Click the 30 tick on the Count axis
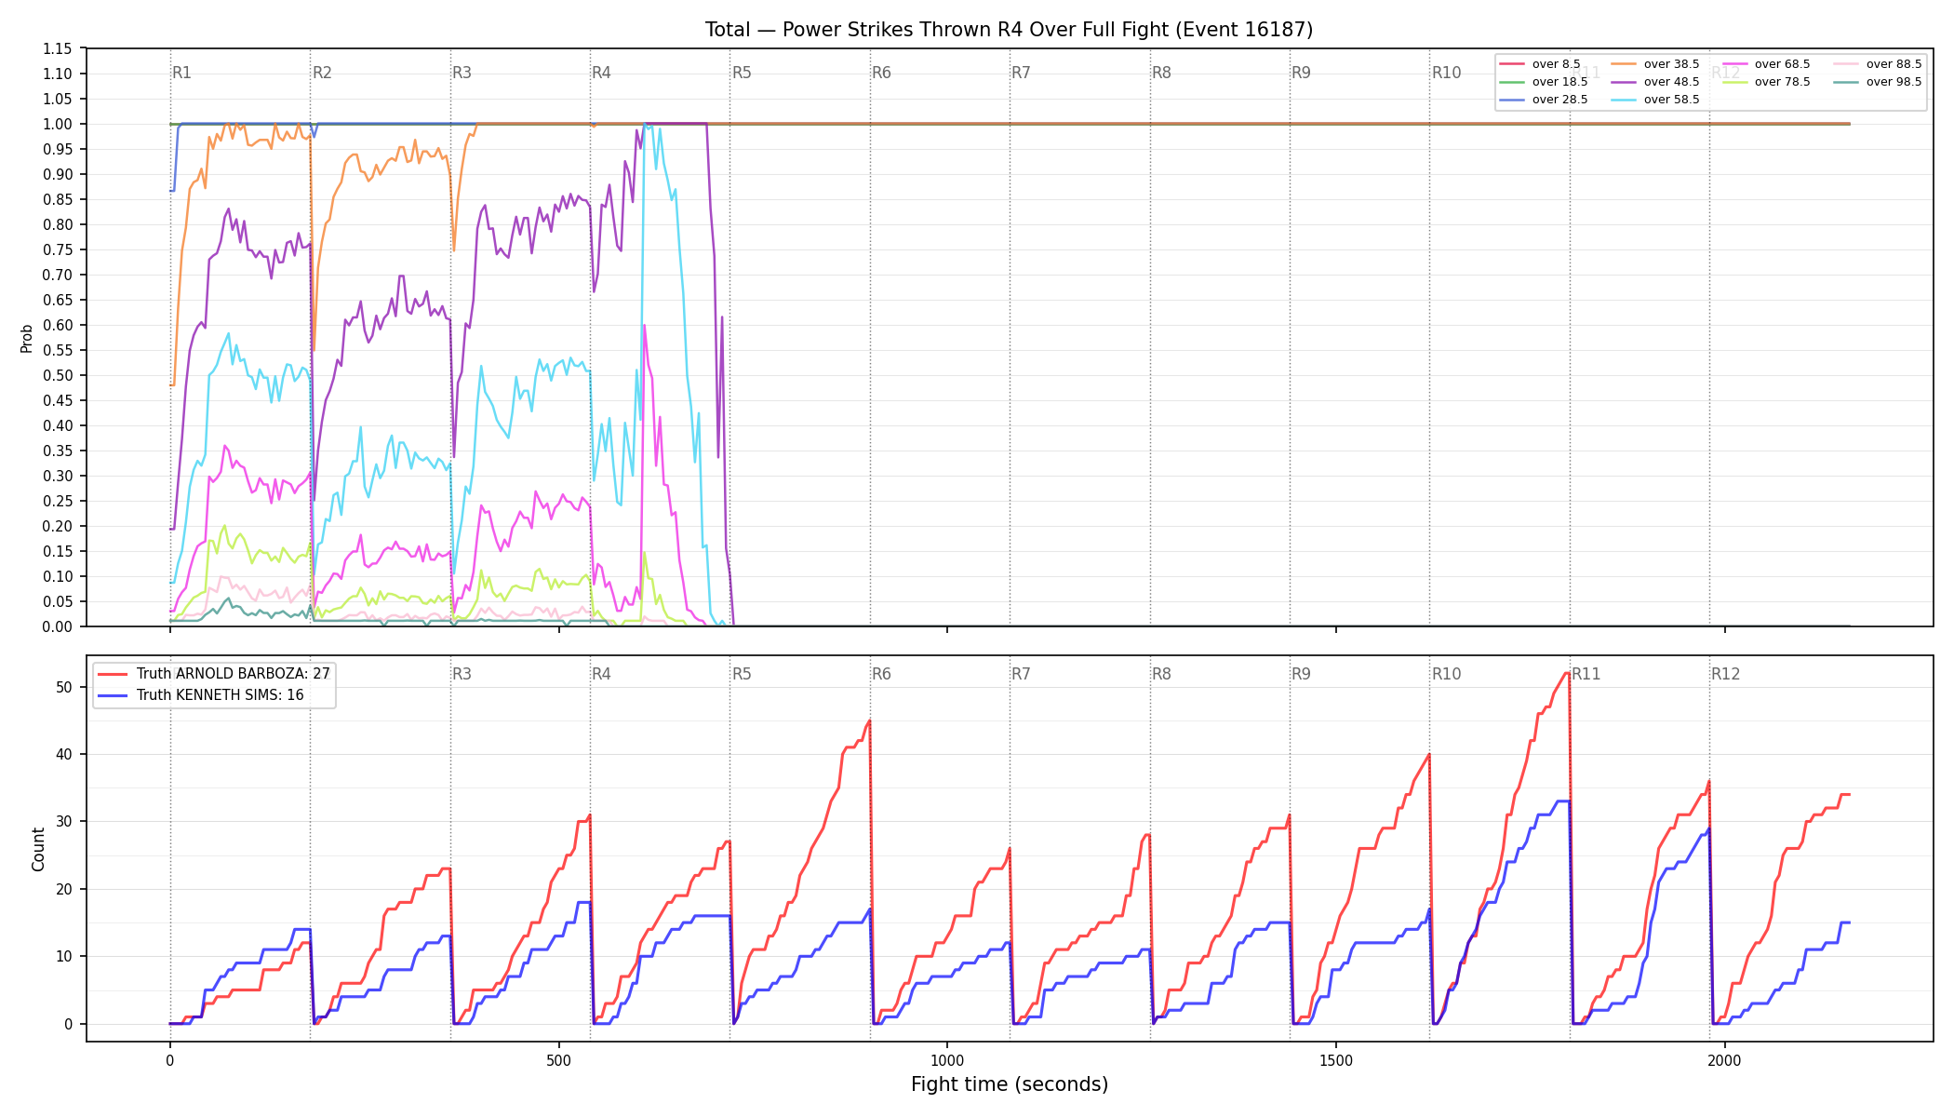This screenshot has height=1117, width=1954. pos(64,822)
